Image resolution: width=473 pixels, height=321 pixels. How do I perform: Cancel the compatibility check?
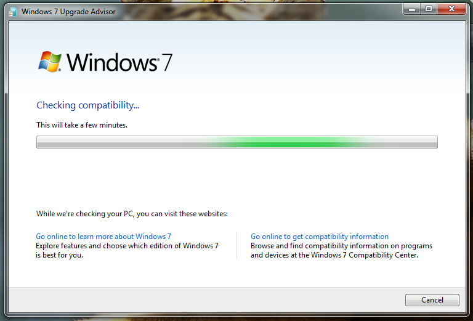[432, 300]
